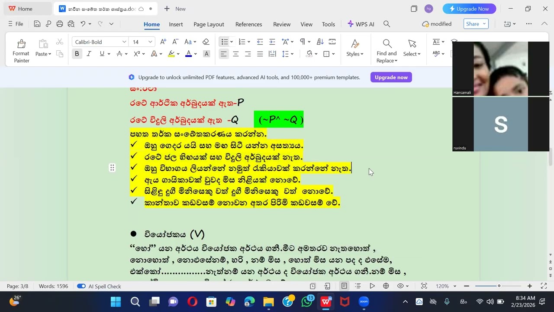Image resolution: width=554 pixels, height=312 pixels.
Task: Open the Change Case Aa dropdown
Action: click(190, 42)
